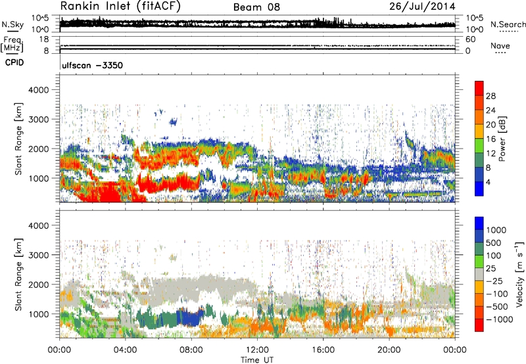The width and height of the screenshot is (526, 364).
Task: Click the positive "100" Velocity colorbar label
Action: pyautogui.click(x=494, y=256)
